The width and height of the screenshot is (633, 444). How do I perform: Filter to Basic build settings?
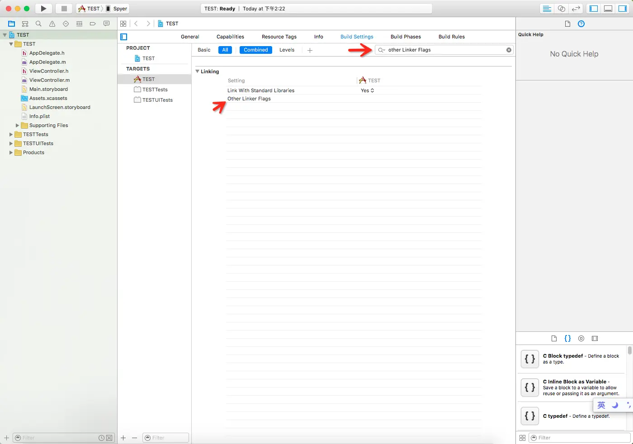pos(204,50)
